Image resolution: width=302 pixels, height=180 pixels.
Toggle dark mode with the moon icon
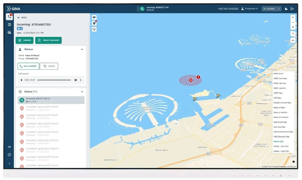point(286,9)
